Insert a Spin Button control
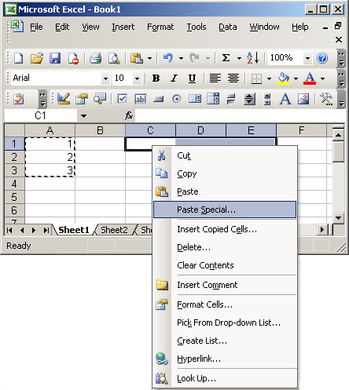This screenshot has height=390, width=349. (x=249, y=99)
